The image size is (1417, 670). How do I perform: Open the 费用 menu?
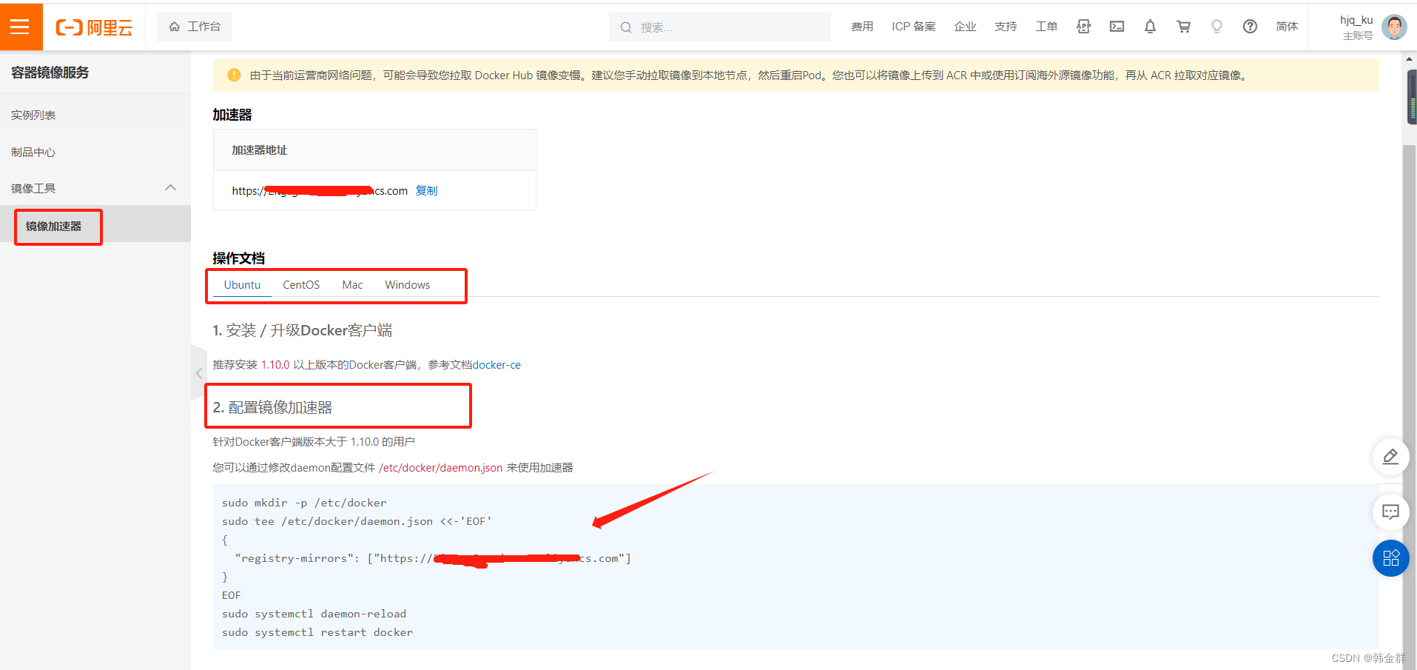point(862,27)
